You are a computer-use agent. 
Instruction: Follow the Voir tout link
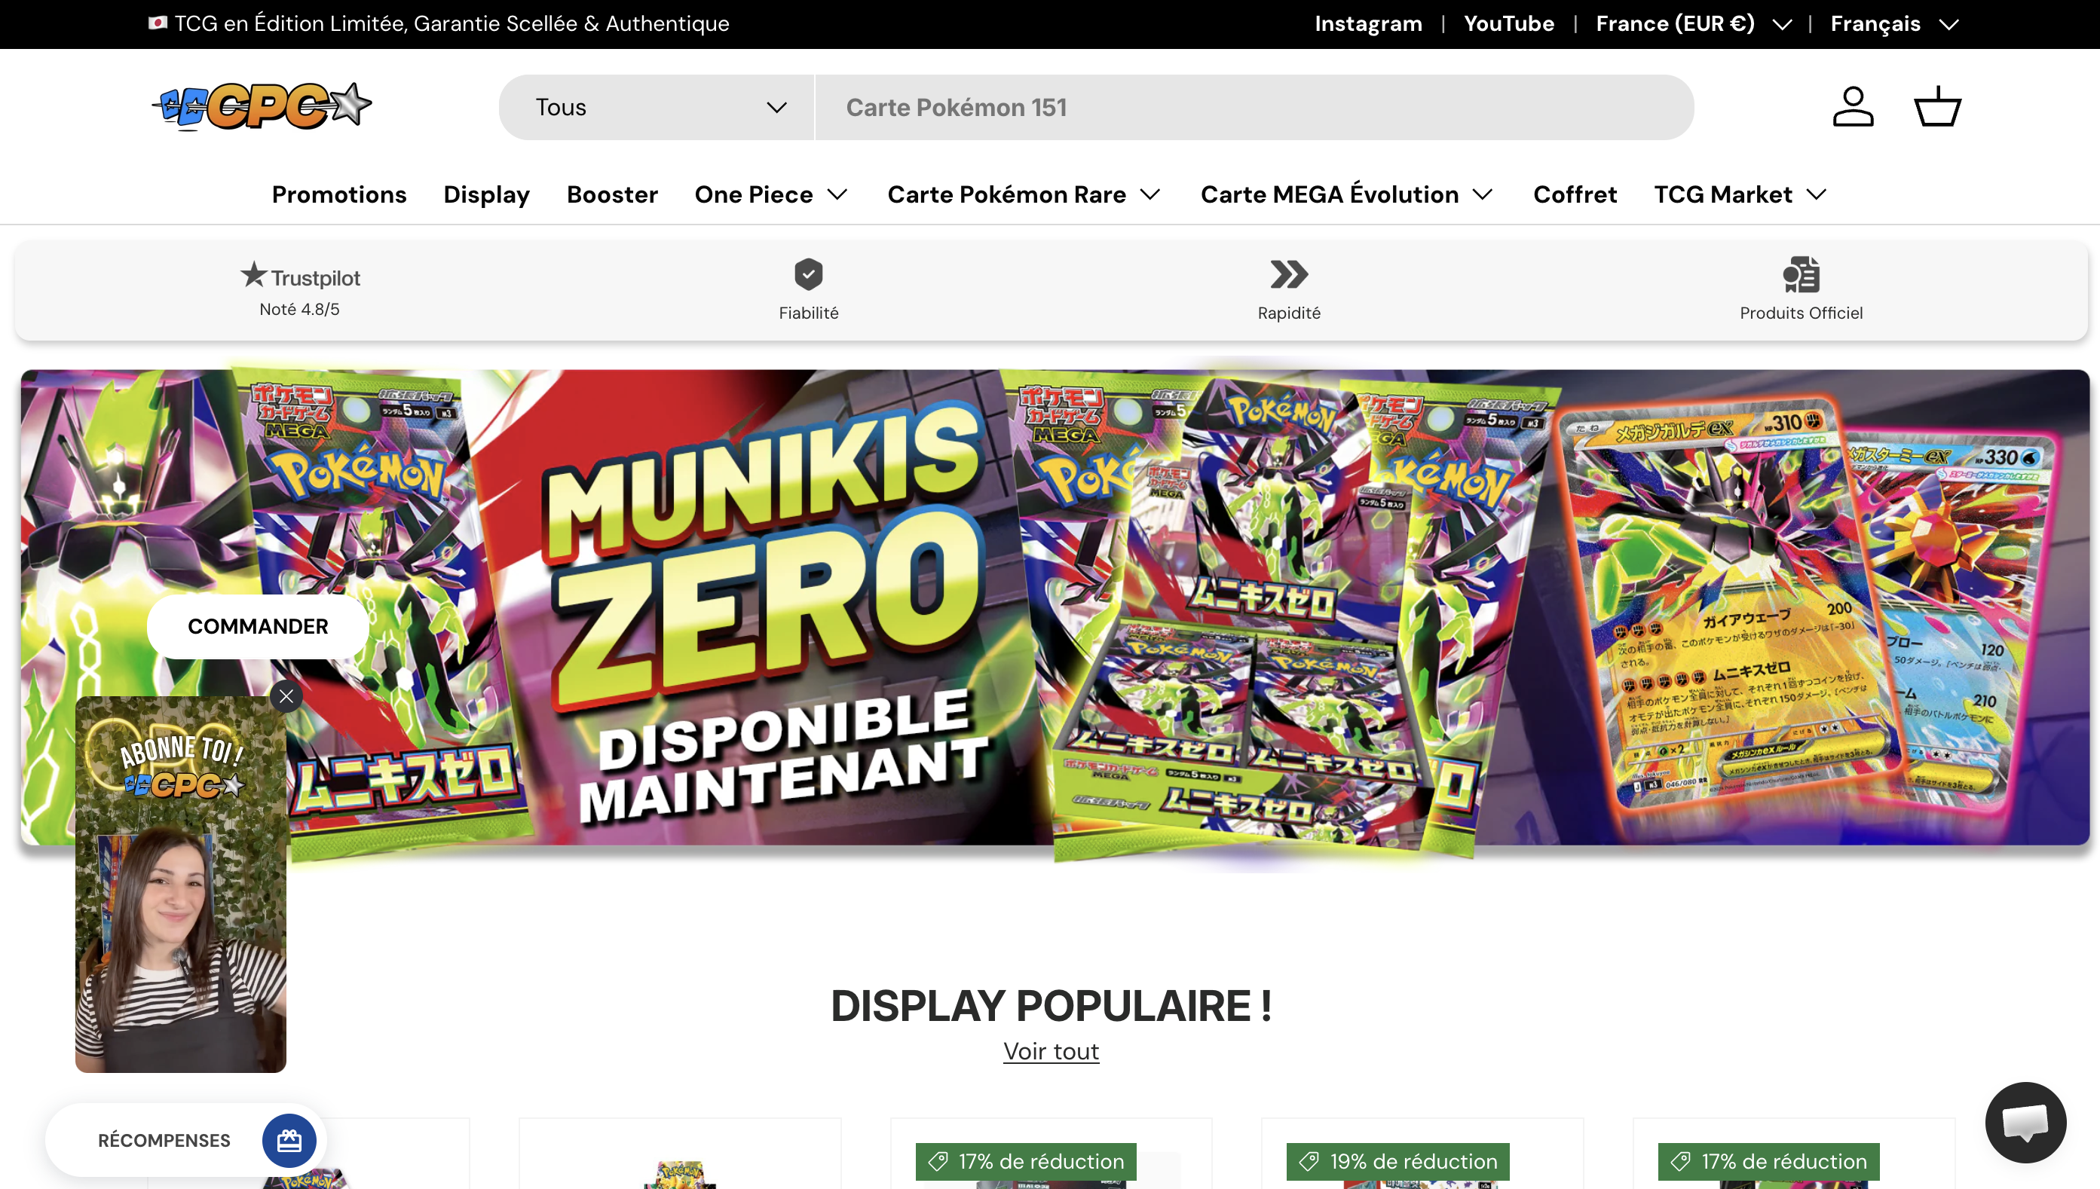click(1051, 1051)
